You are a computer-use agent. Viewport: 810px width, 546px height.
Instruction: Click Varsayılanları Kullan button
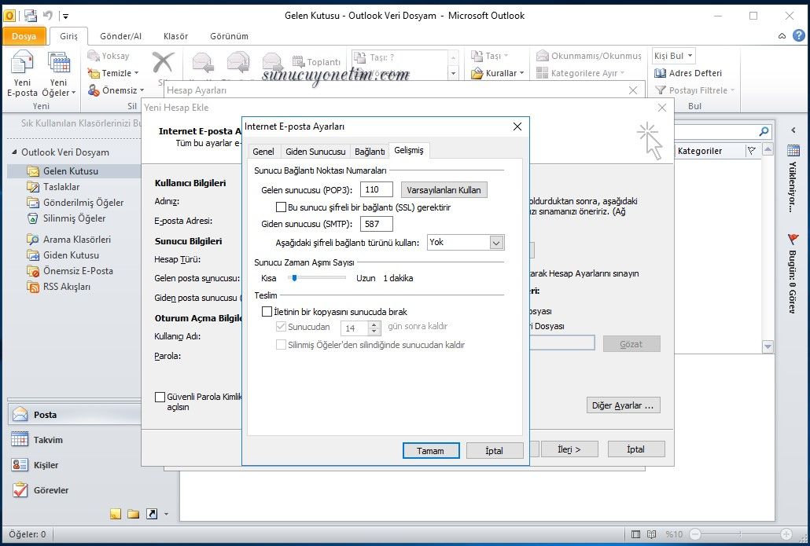[444, 190]
